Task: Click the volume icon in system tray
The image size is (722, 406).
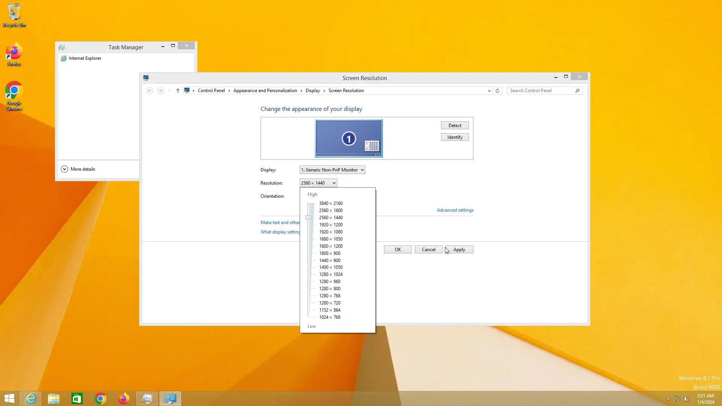Action: tap(686, 399)
